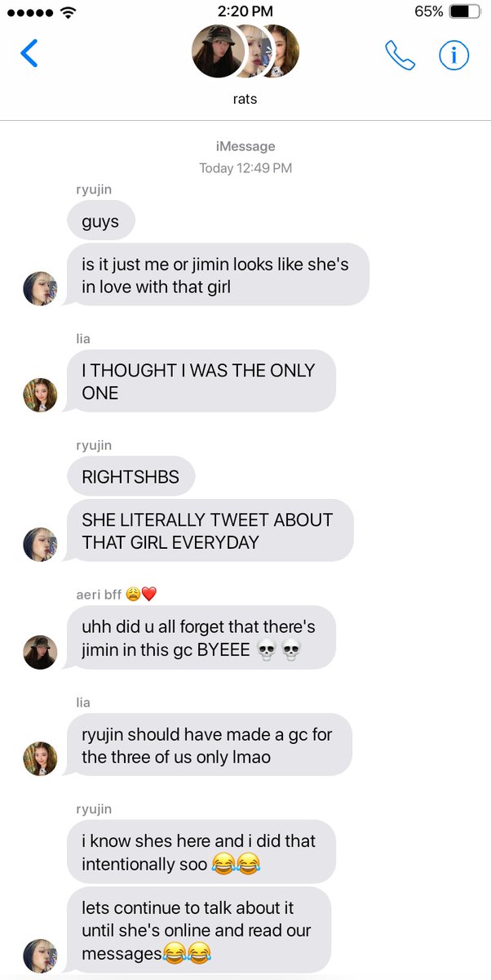
Task: Select the 'guys' message bubble
Action: coord(100,220)
